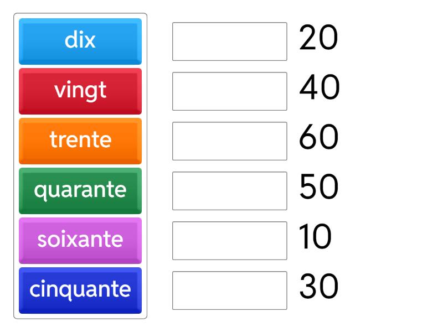Click the number label 20

(317, 39)
